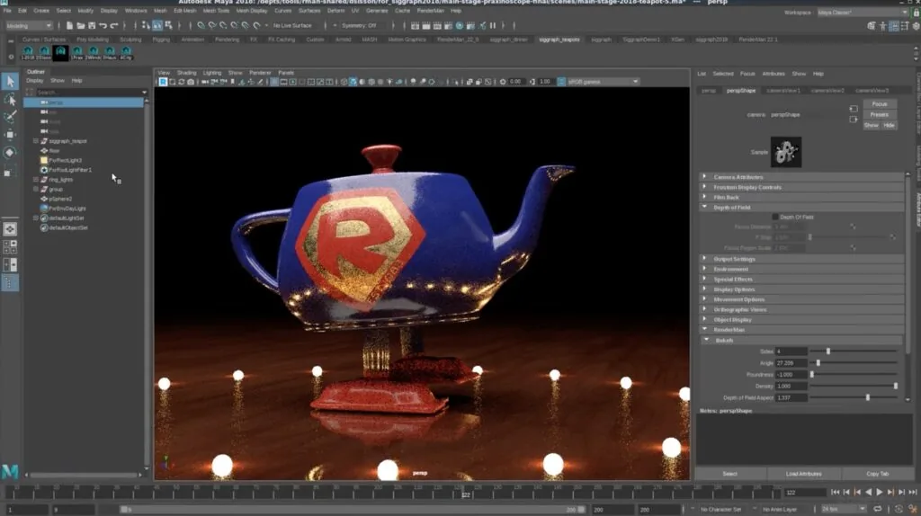Click the Maya logo icon at bottom left

click(x=10, y=471)
